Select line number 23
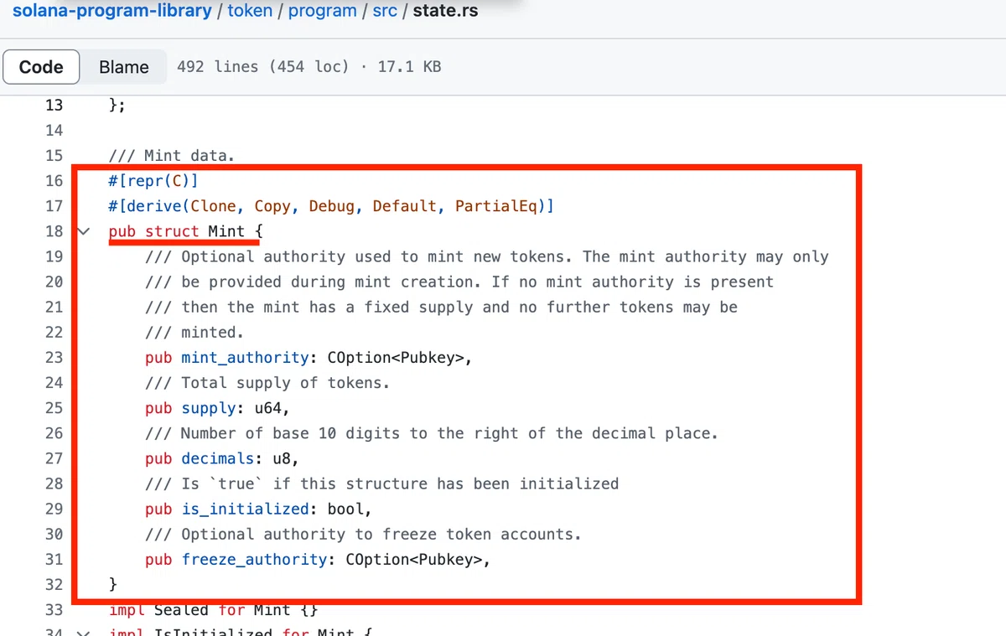This screenshot has height=636, width=1006. [x=54, y=357]
